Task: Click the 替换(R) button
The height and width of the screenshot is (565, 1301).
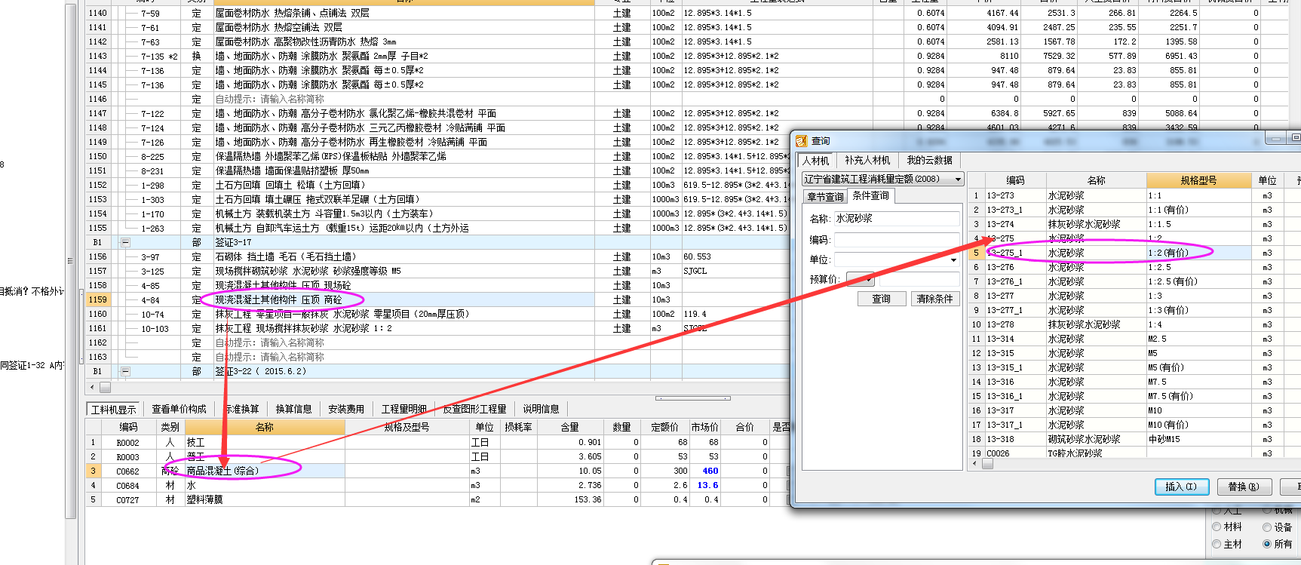Action: click(1244, 487)
